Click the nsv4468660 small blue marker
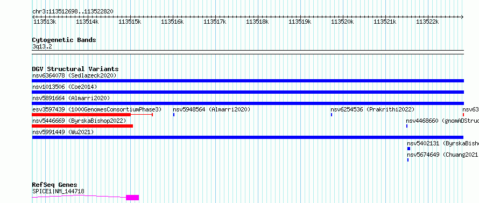Viewport: 479px width, 203px height. click(407, 126)
